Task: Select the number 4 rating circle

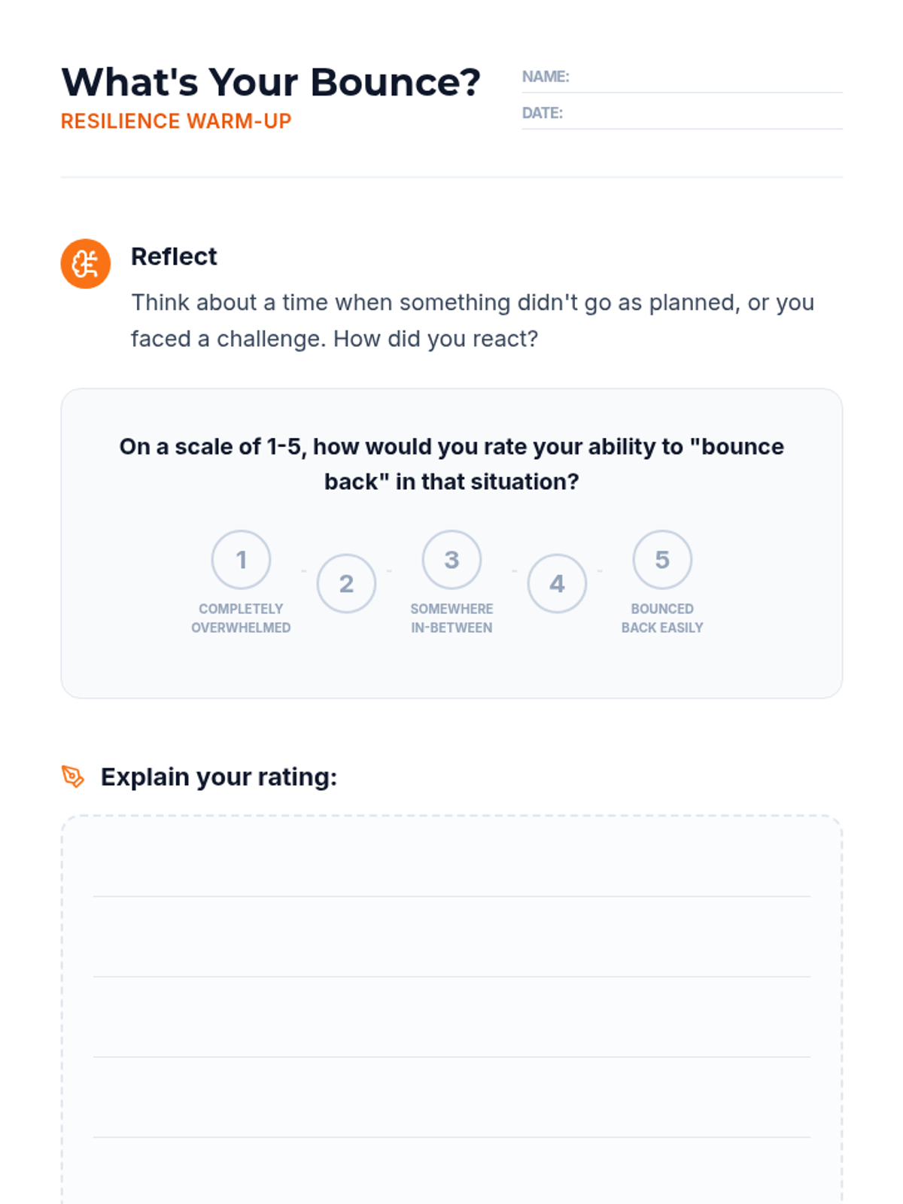Action: (x=557, y=584)
